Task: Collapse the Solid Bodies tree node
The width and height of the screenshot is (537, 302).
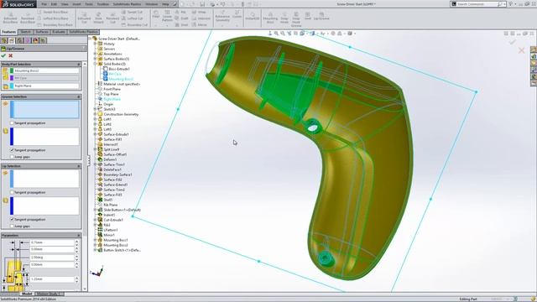Action: (95, 64)
